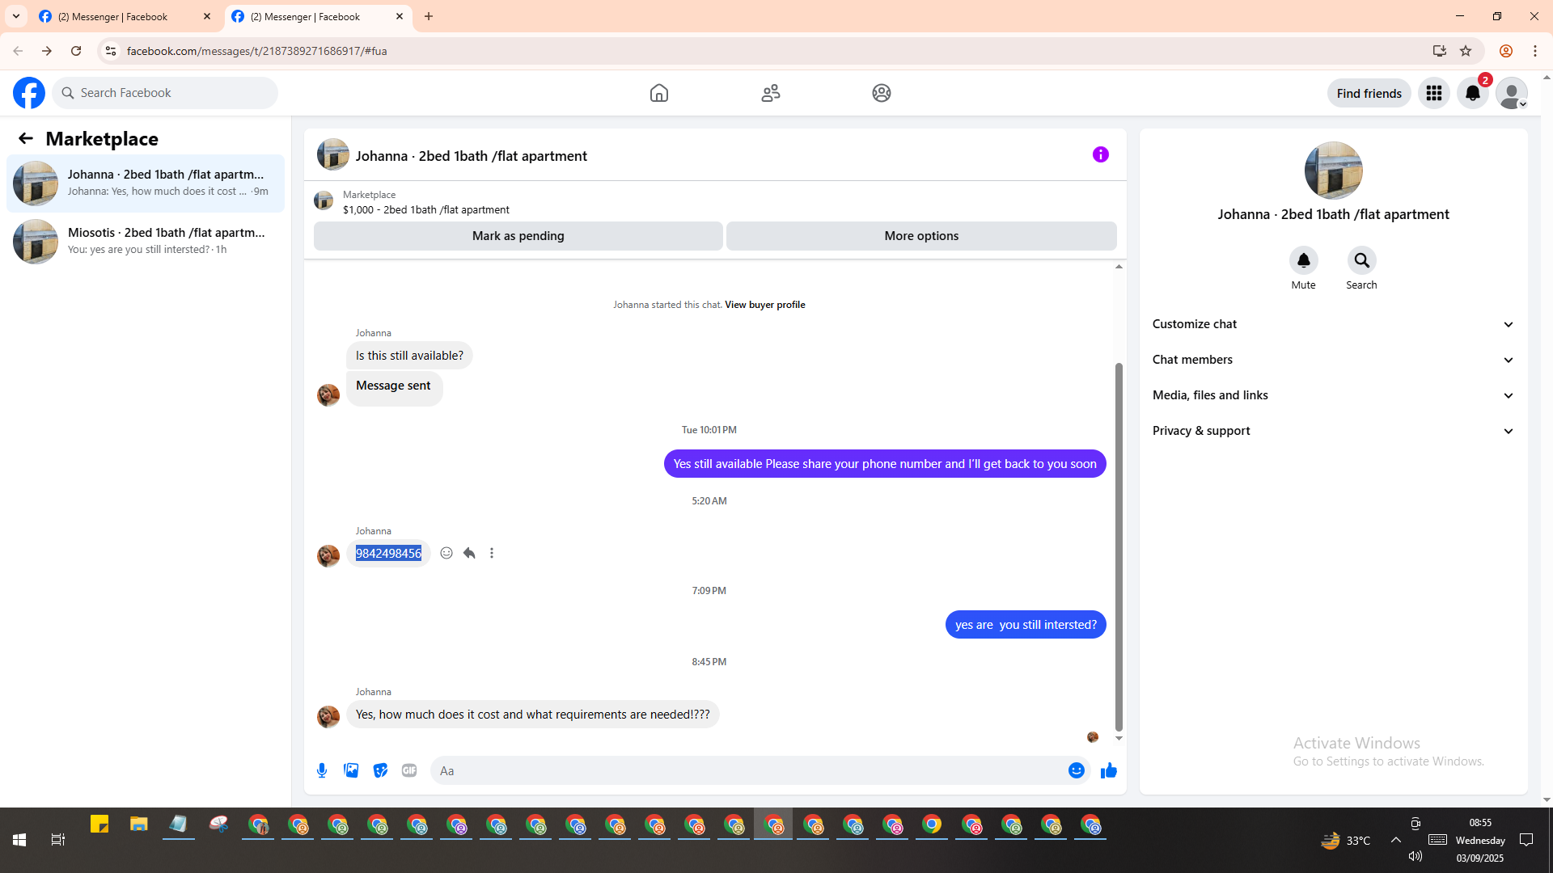The height and width of the screenshot is (873, 1553).
Task: Open File Explorer from the taskbar
Action: (x=139, y=824)
